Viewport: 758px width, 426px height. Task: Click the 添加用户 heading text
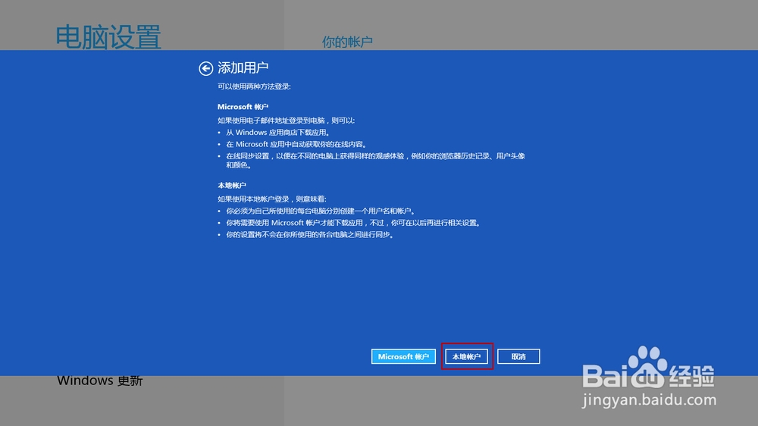pos(243,67)
